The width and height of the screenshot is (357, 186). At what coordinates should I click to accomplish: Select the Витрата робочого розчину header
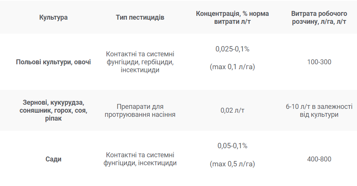pyautogui.click(x=319, y=17)
